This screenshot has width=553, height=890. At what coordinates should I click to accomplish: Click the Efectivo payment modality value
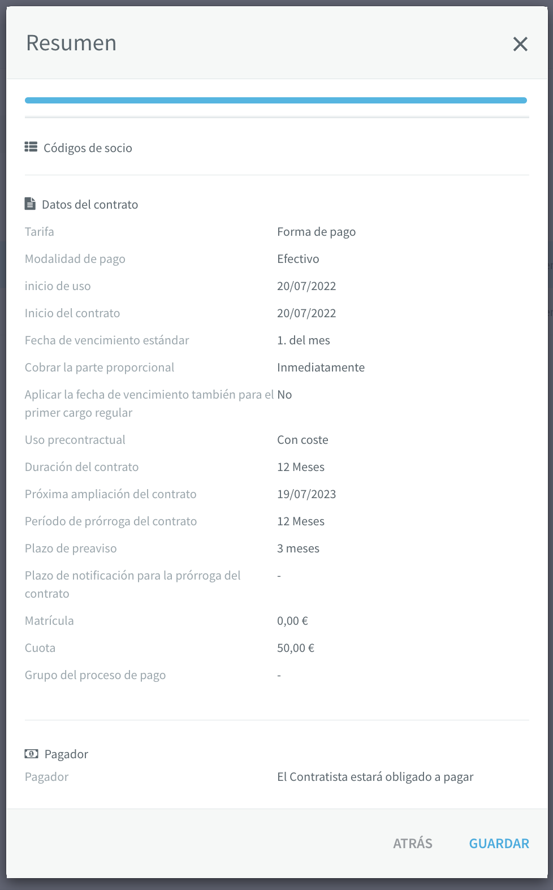[x=298, y=258]
